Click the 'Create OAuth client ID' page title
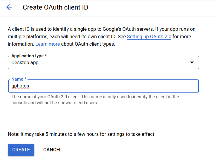217x166 pixels. pos(55,7)
